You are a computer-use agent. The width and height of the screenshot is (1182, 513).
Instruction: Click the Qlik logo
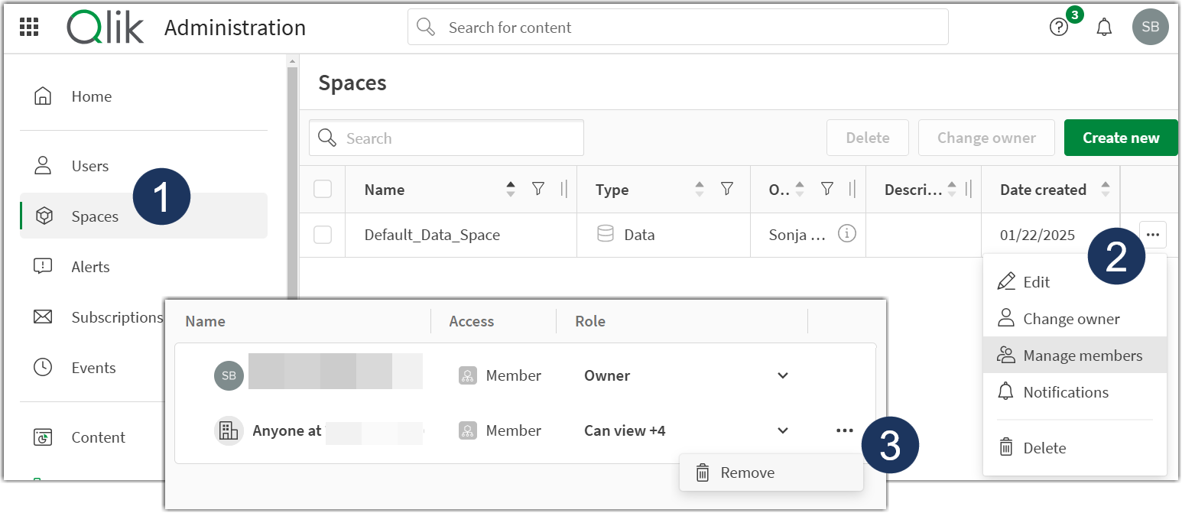pos(106,28)
